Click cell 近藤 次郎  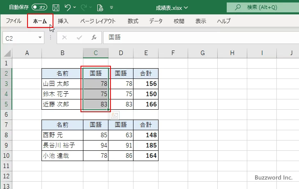point(62,104)
